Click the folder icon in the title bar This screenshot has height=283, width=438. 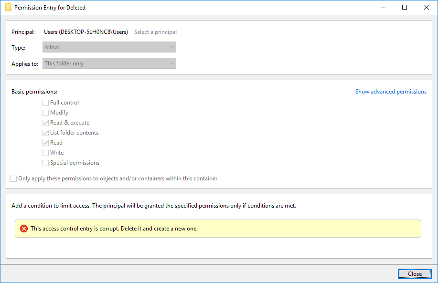click(9, 7)
